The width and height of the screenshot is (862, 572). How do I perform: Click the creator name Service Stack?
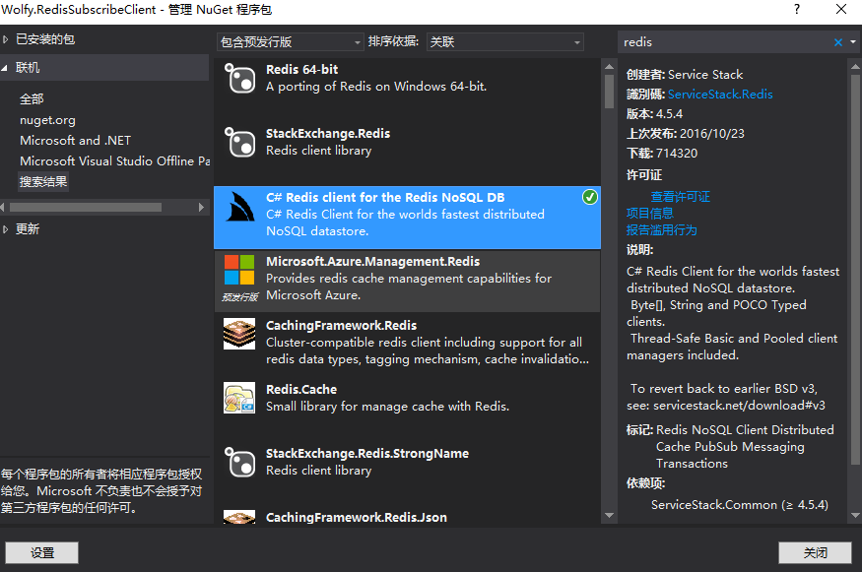(705, 75)
